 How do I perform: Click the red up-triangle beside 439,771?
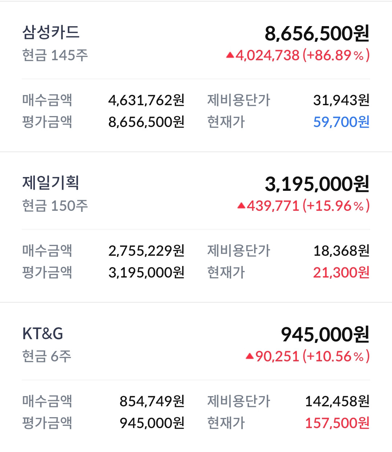click(241, 206)
